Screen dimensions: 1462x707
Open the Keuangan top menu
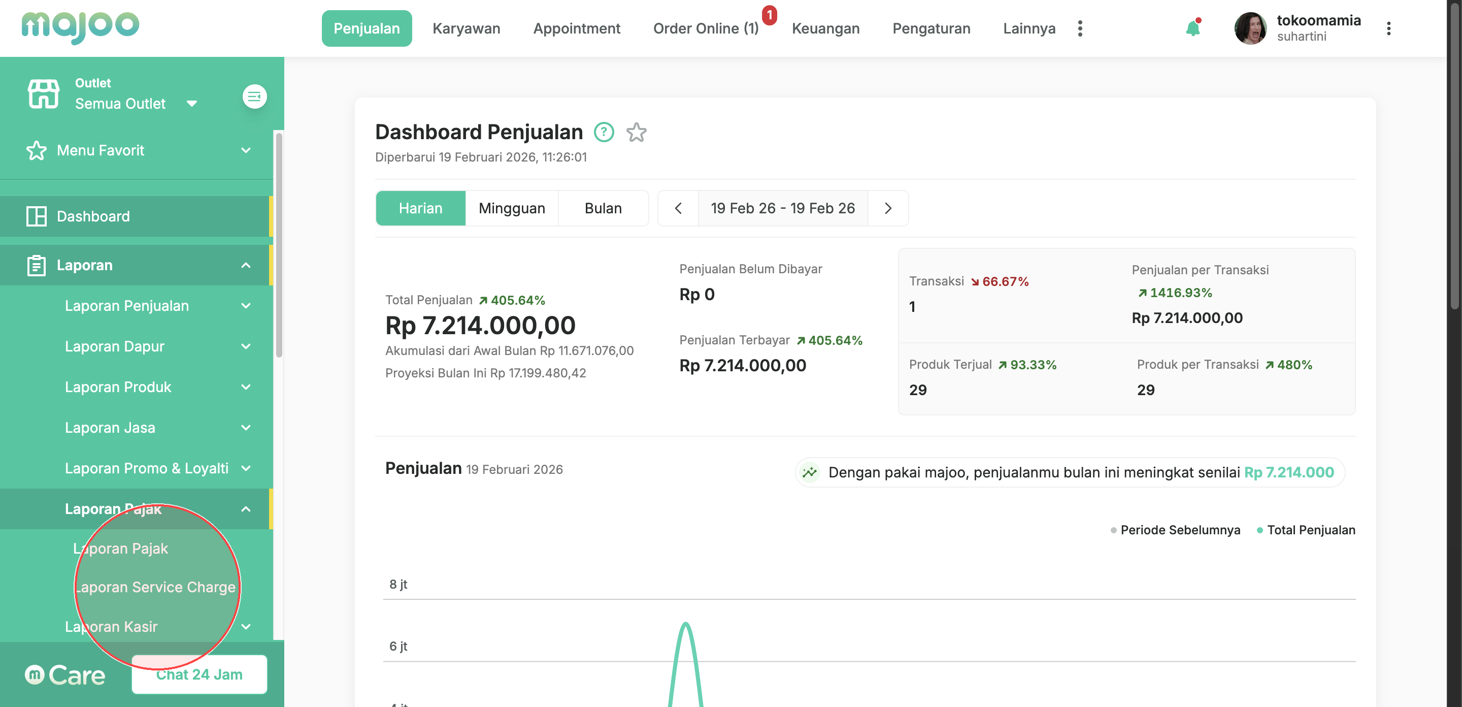click(x=825, y=28)
